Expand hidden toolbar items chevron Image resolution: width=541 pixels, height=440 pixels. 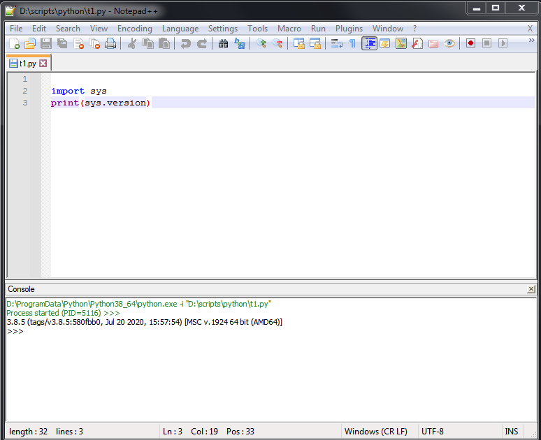pyautogui.click(x=531, y=41)
